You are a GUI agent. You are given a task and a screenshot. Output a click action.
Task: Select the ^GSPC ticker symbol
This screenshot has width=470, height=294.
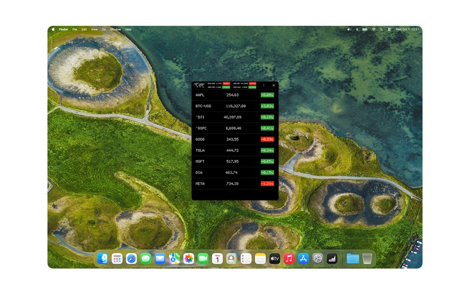click(x=201, y=128)
